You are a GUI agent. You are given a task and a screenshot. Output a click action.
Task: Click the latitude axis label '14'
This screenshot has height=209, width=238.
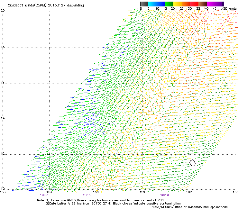pyautogui.click(x=3, y=118)
